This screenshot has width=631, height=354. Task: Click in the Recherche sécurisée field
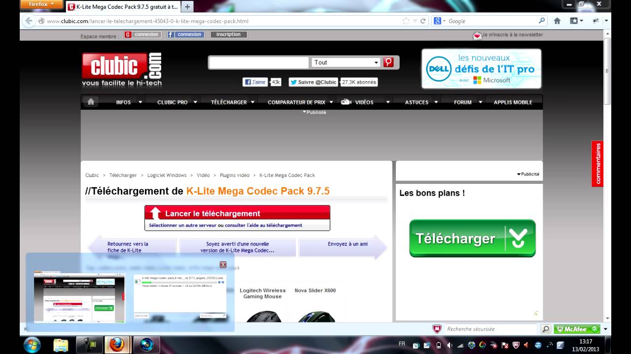click(491, 329)
